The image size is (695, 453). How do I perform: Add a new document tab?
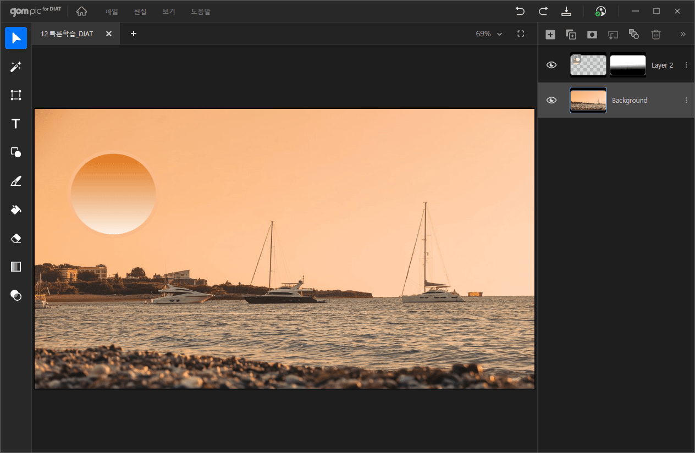click(x=133, y=34)
